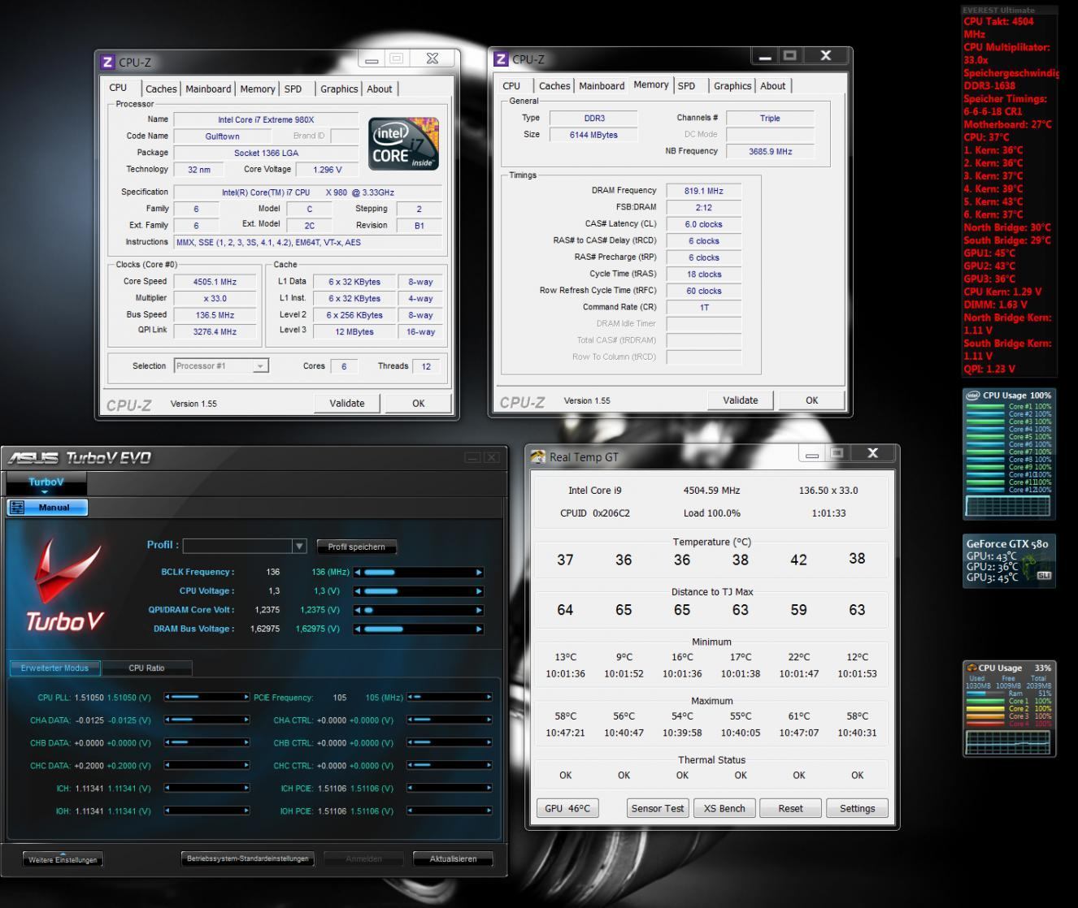This screenshot has width=1078, height=908.
Task: Open Graphics tab in left CPU-Z window
Action: 339,89
